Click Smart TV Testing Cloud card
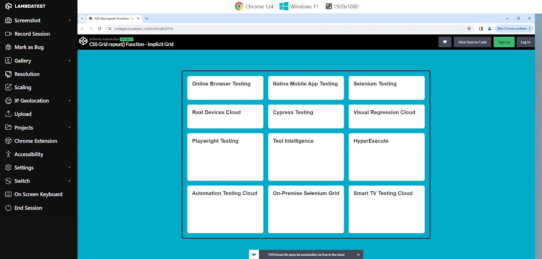Image resolution: width=542 pixels, height=259 pixels. 387,209
